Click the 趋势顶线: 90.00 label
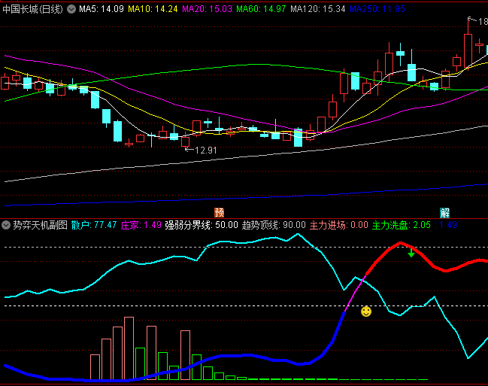Viewport: 488px width, 386px height. 274,225
